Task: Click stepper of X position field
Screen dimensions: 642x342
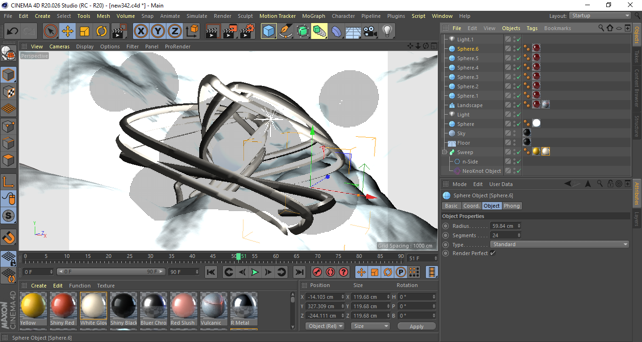Action: (343, 297)
